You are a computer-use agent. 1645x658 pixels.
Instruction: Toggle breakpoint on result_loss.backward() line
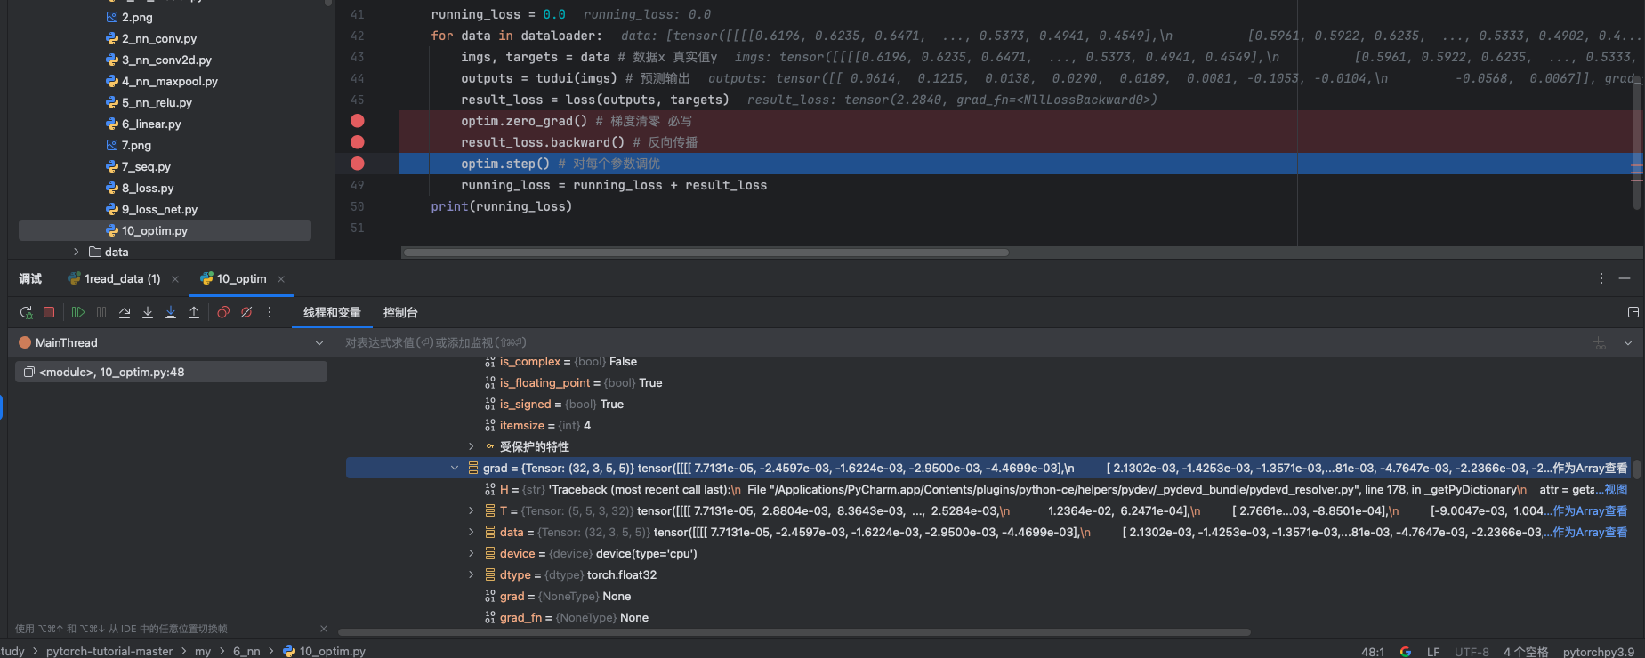[358, 142]
